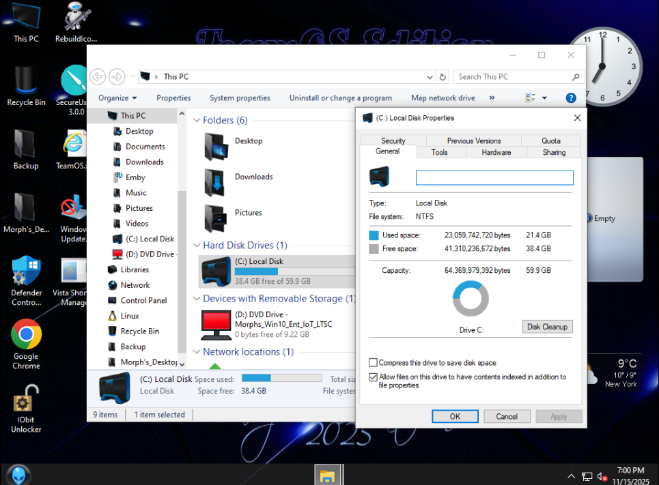Screen dimensions: 659x485
Task: Switch to the Previous Versions tab
Action: 474,141
